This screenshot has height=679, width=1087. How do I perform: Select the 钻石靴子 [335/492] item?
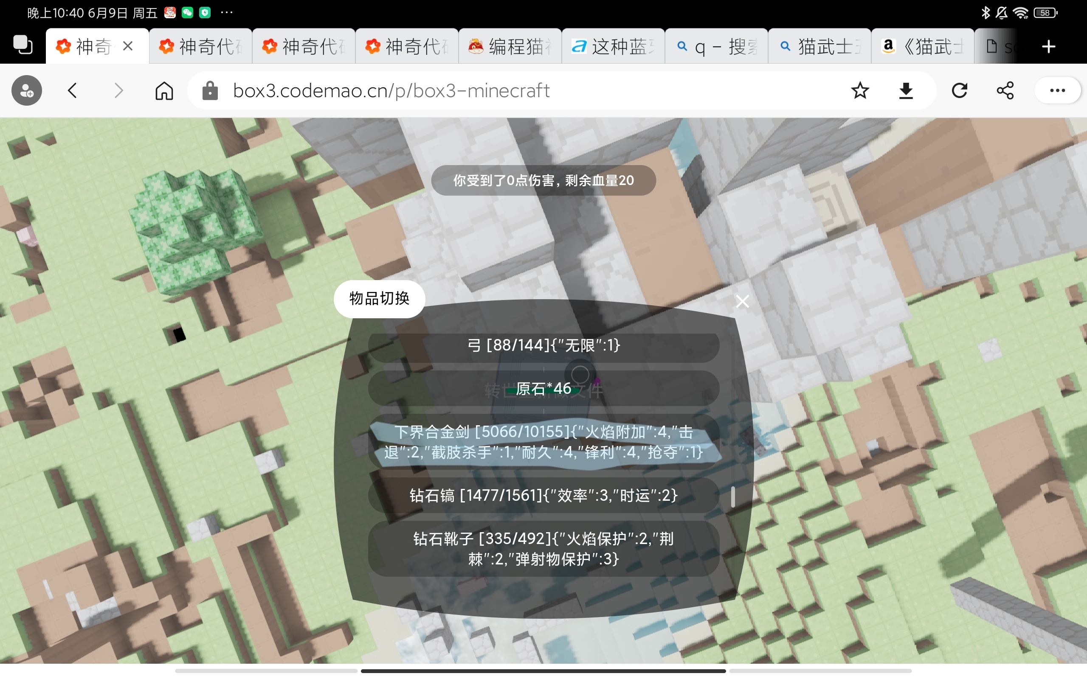543,549
